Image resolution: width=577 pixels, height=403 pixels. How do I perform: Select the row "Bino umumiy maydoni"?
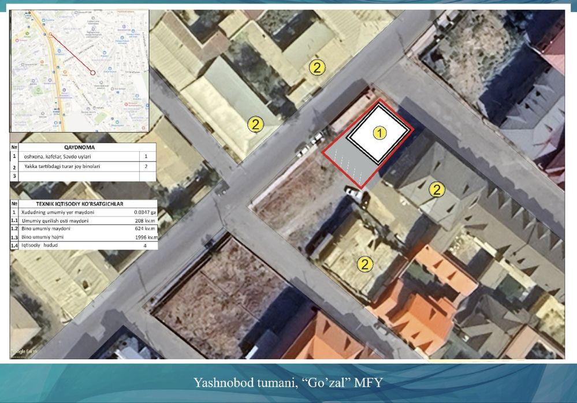(x=84, y=229)
